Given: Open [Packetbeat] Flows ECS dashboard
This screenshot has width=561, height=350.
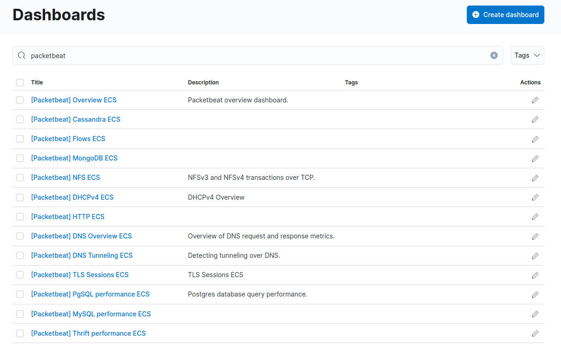Looking at the screenshot, I should (68, 139).
